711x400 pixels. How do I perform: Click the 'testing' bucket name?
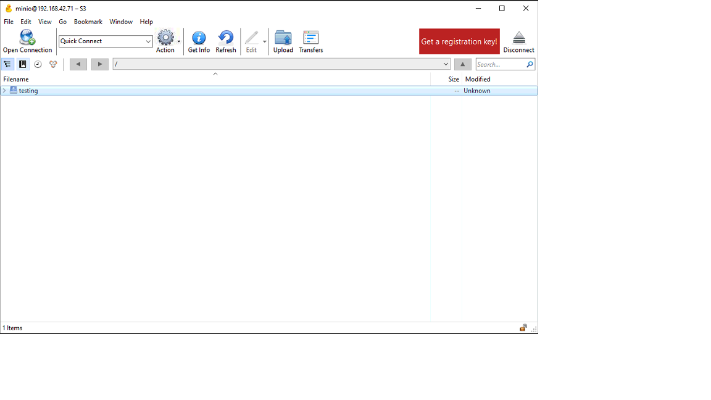tap(28, 91)
